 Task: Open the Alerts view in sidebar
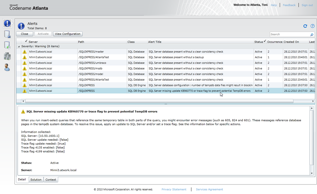point(7,23)
